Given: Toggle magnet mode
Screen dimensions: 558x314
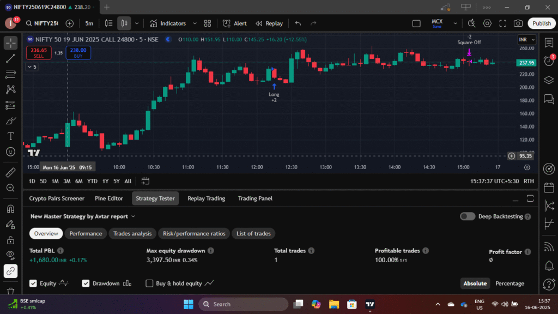Looking at the screenshot, I should tap(11, 209).
